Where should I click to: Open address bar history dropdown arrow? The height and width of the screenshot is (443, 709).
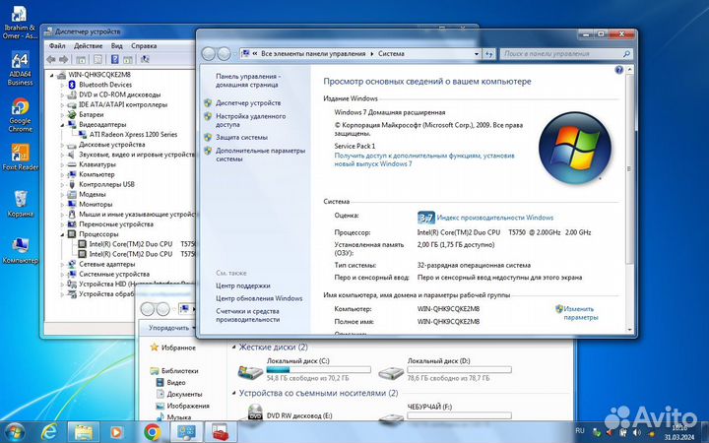477,54
